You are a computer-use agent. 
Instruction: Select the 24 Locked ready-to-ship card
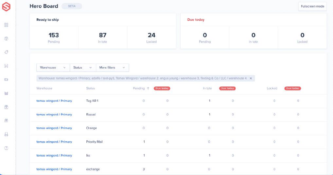pos(151,38)
